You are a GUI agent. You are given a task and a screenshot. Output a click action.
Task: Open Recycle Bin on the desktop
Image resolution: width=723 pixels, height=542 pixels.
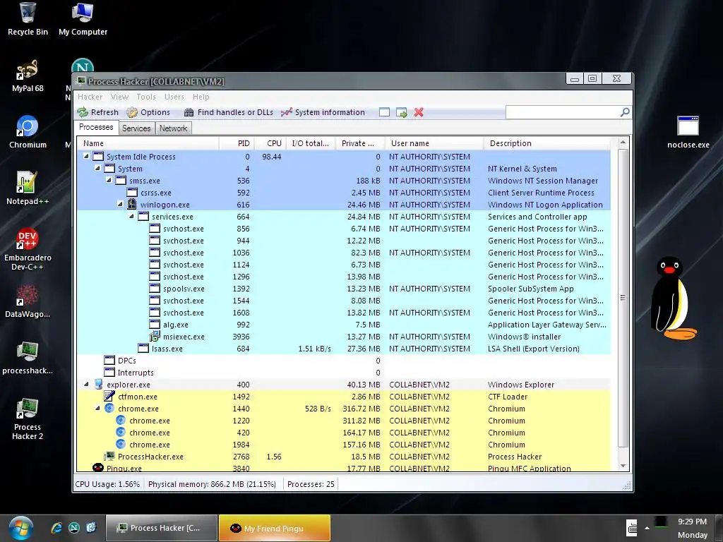tap(28, 19)
